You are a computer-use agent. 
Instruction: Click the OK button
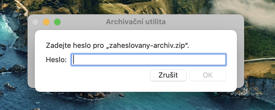(x=208, y=75)
